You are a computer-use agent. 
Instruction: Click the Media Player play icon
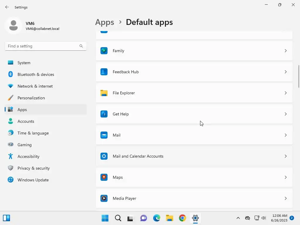point(104,198)
